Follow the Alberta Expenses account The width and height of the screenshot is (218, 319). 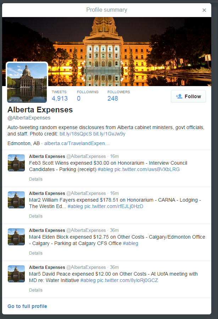pos(188,96)
